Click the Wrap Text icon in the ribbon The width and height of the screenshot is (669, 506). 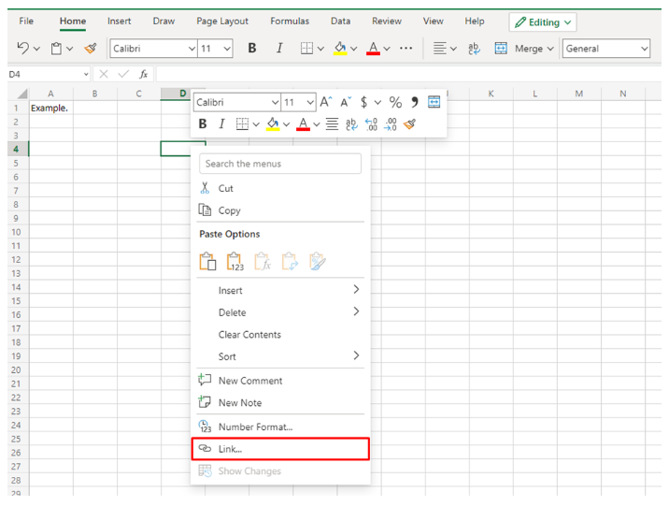click(474, 49)
